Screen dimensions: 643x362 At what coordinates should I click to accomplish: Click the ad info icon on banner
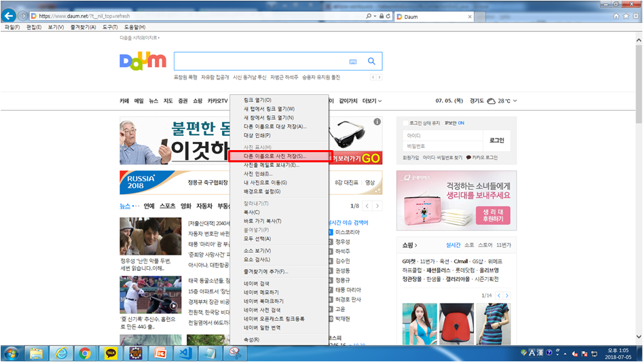pos(378,122)
